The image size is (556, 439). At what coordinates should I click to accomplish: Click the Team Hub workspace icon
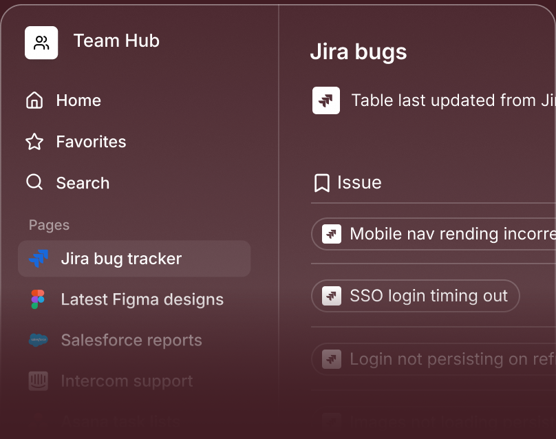click(x=41, y=42)
